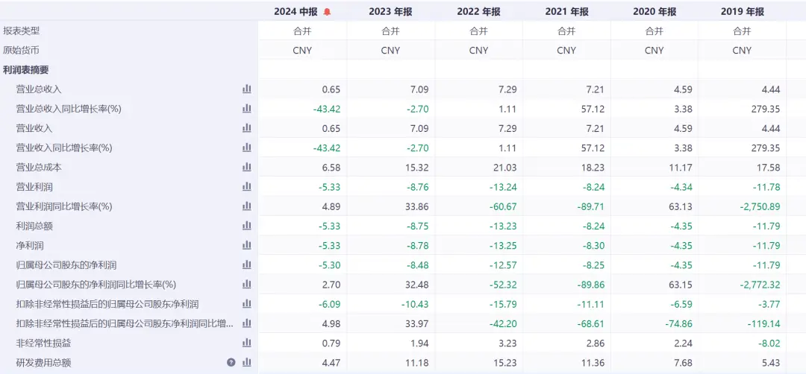The width and height of the screenshot is (806, 374).
Task: Click the 2019 年报 column header
Action: click(x=742, y=12)
